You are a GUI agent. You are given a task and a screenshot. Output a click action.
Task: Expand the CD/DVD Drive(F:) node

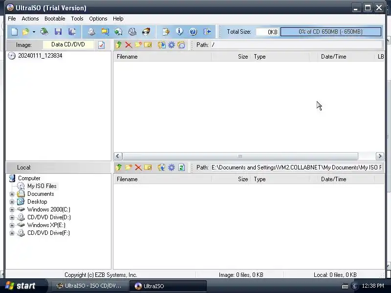tap(12, 233)
